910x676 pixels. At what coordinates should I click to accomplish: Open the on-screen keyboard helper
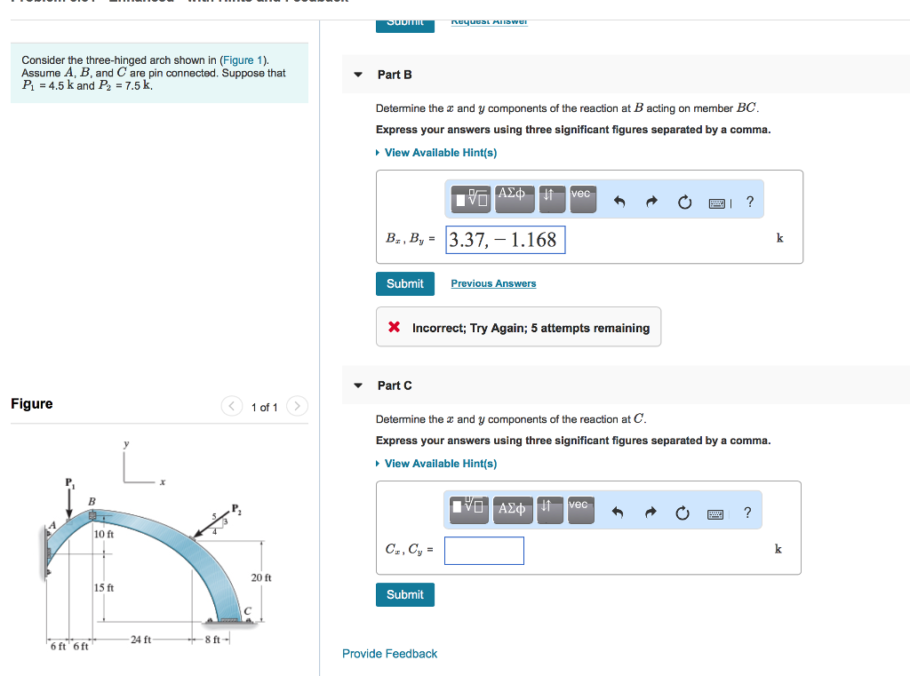pos(715,203)
